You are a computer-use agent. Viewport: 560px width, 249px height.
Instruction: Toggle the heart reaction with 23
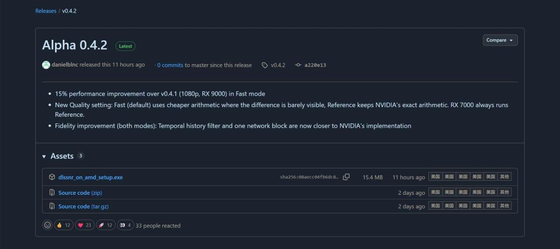tap(85, 225)
